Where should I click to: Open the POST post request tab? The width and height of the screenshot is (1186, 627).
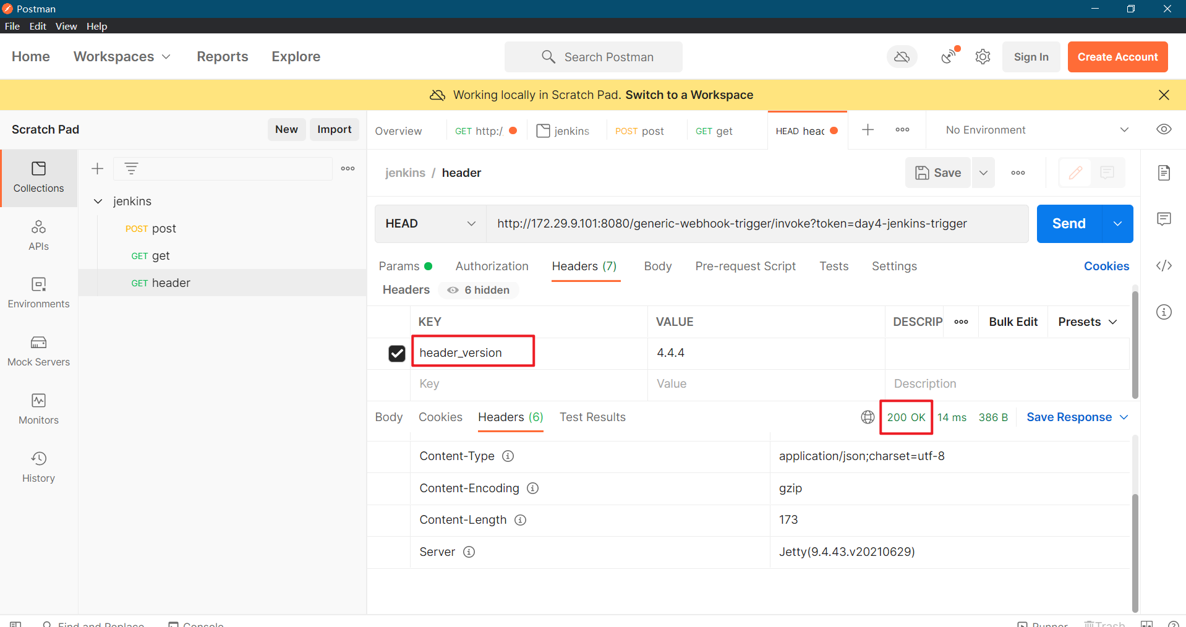[x=639, y=131]
